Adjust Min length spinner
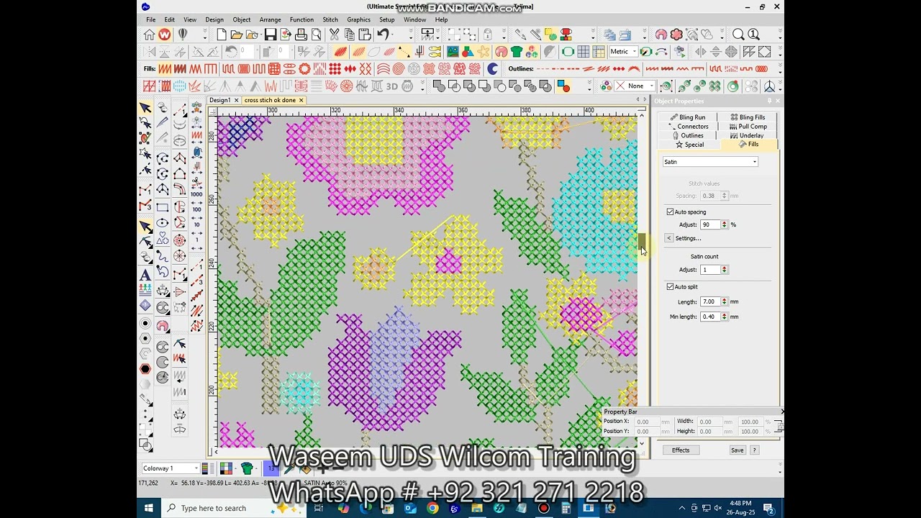 (x=725, y=317)
